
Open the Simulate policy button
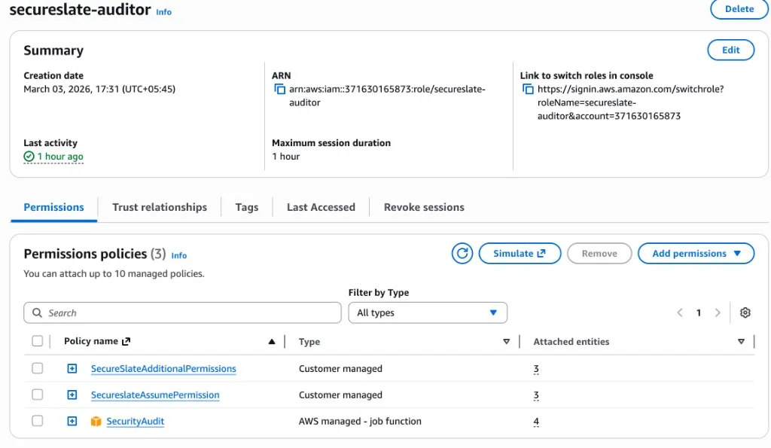coord(520,253)
